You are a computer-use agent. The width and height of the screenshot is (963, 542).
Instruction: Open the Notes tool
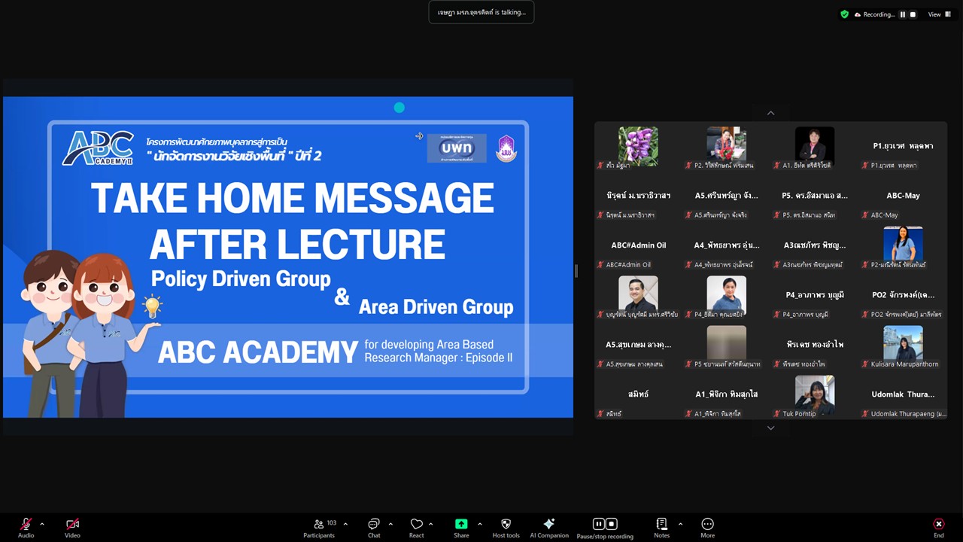click(661, 528)
